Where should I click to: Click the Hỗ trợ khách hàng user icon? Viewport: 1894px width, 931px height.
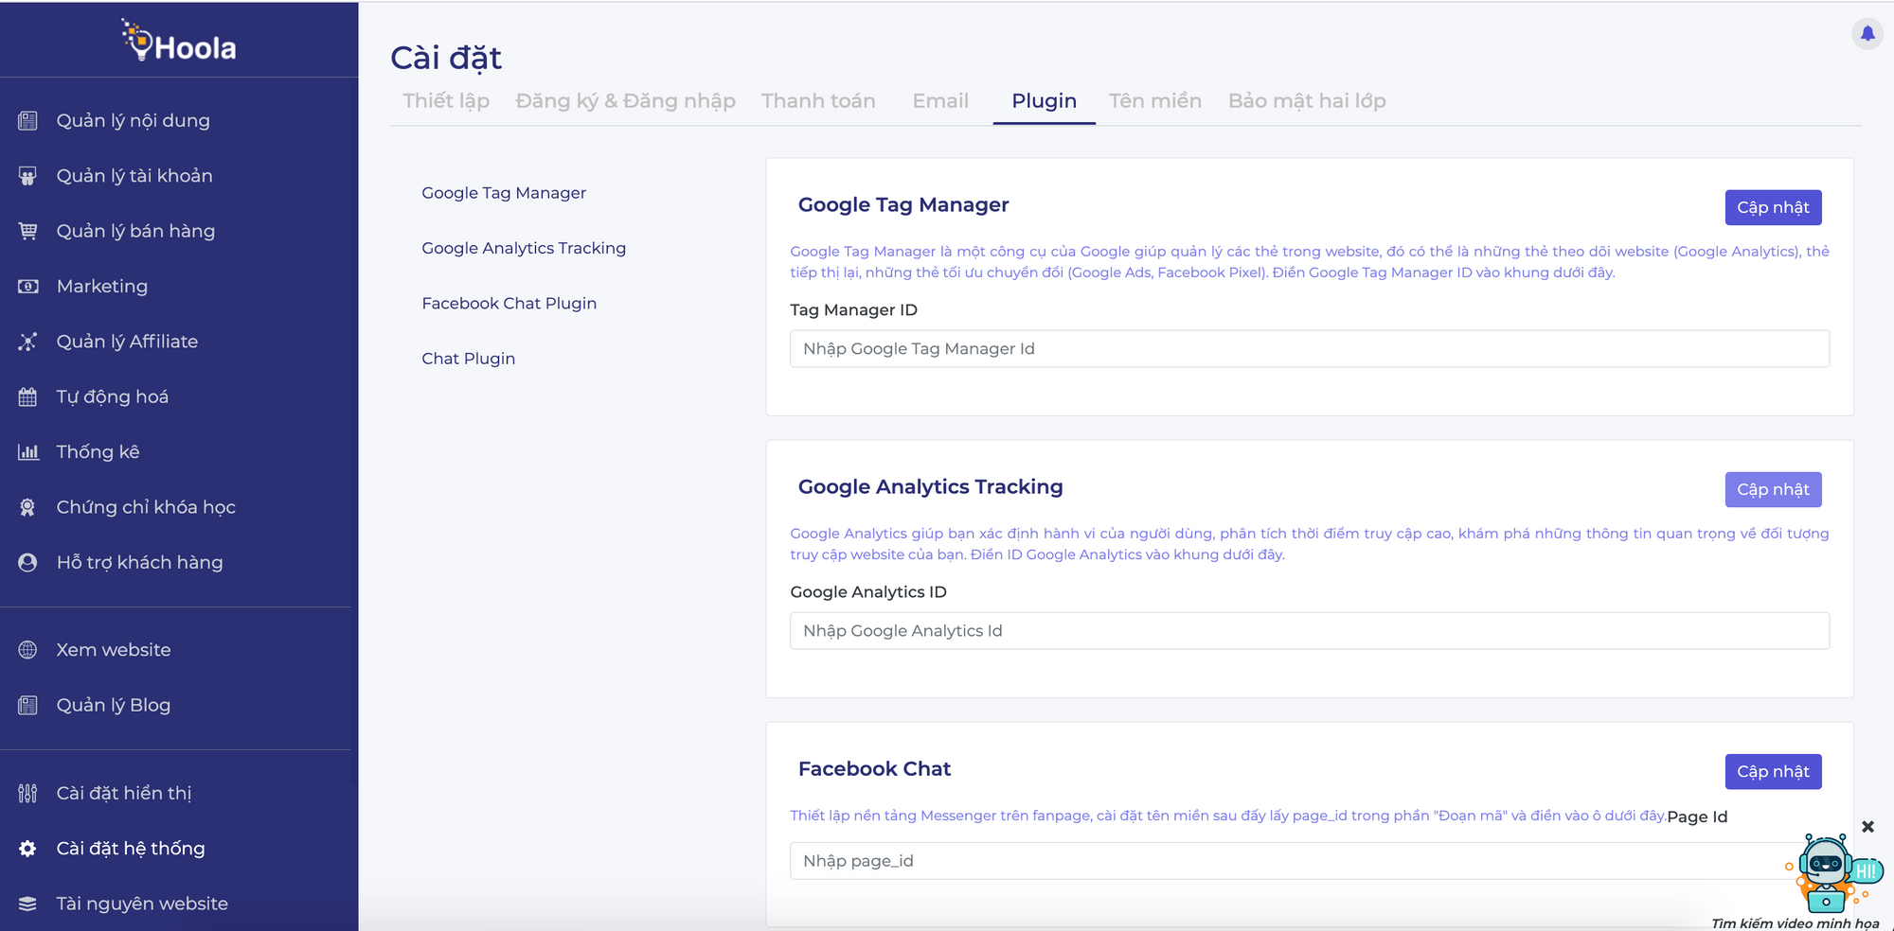[x=27, y=563]
